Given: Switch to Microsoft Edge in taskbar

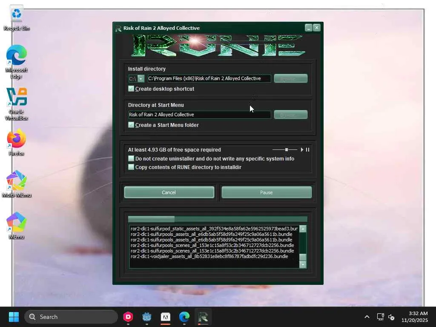Looking at the screenshot, I should (x=184, y=317).
